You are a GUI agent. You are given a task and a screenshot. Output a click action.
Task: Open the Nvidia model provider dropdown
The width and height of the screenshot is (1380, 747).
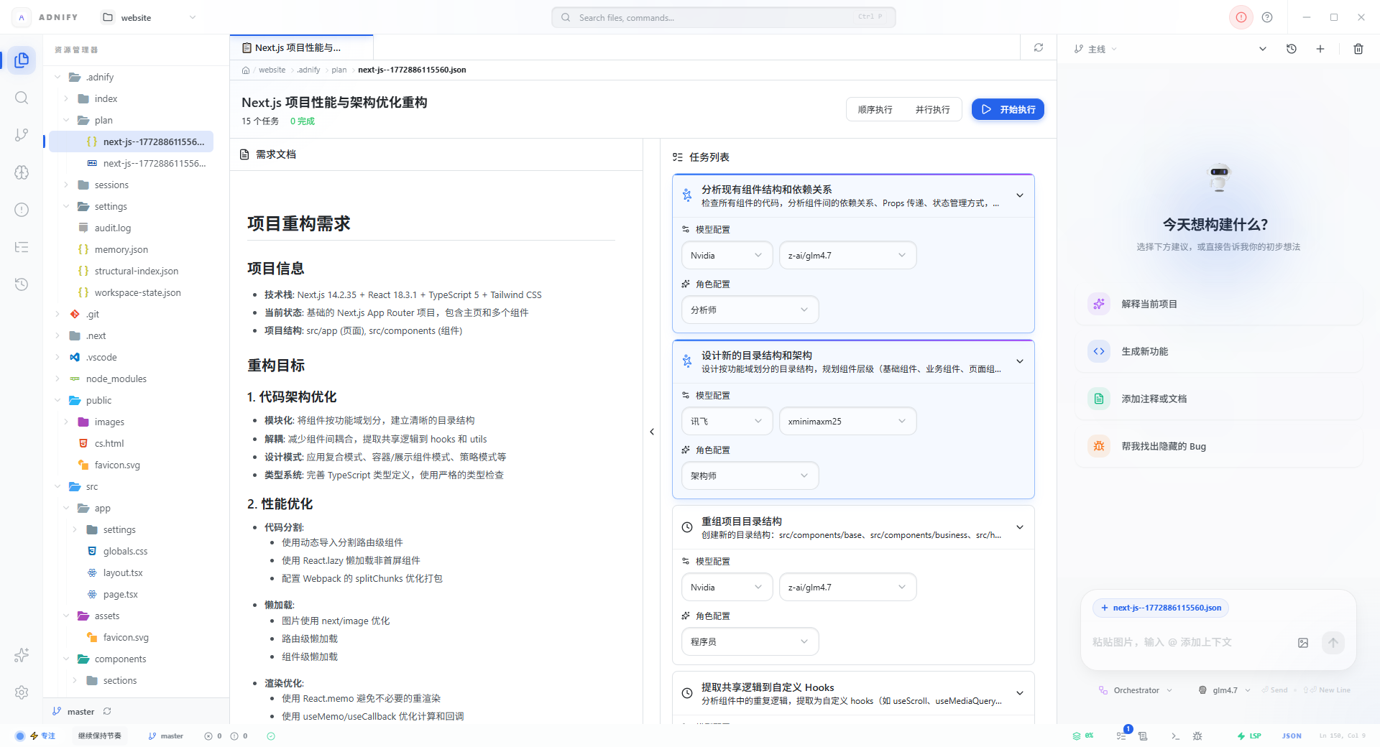click(726, 255)
